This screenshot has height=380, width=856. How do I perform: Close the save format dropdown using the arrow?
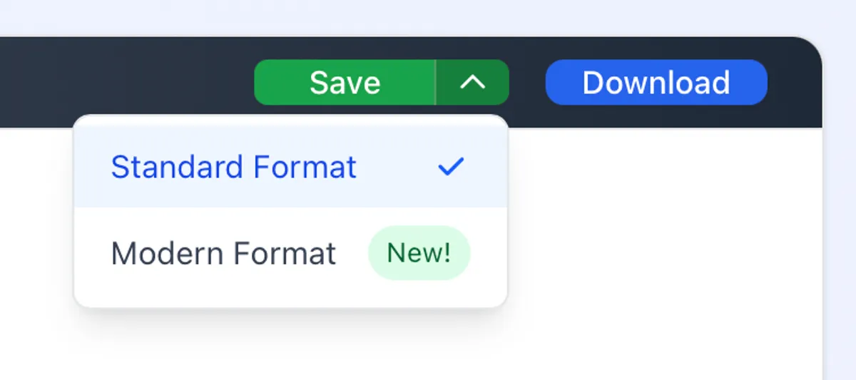point(472,83)
